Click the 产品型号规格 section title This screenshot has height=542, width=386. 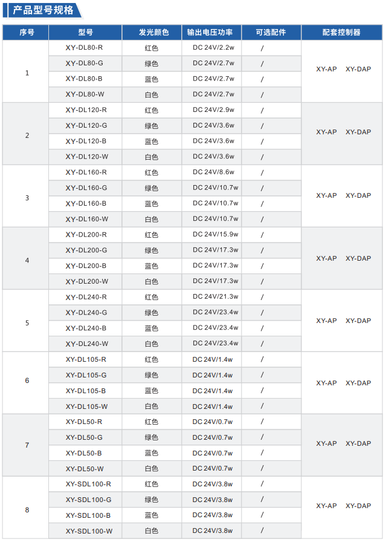(43, 10)
